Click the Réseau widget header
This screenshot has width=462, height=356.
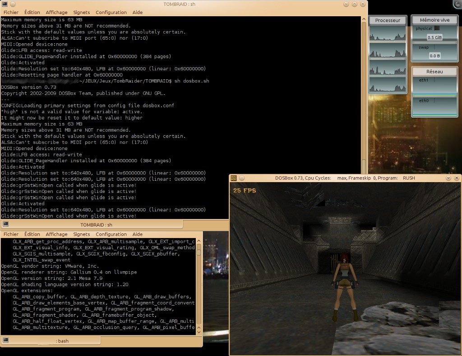(434, 72)
